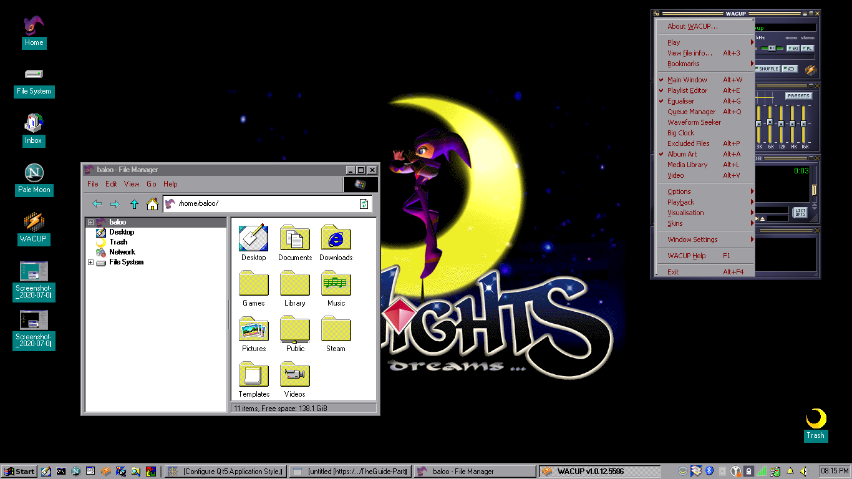Click the LIST OPTS playlist button

point(800,213)
